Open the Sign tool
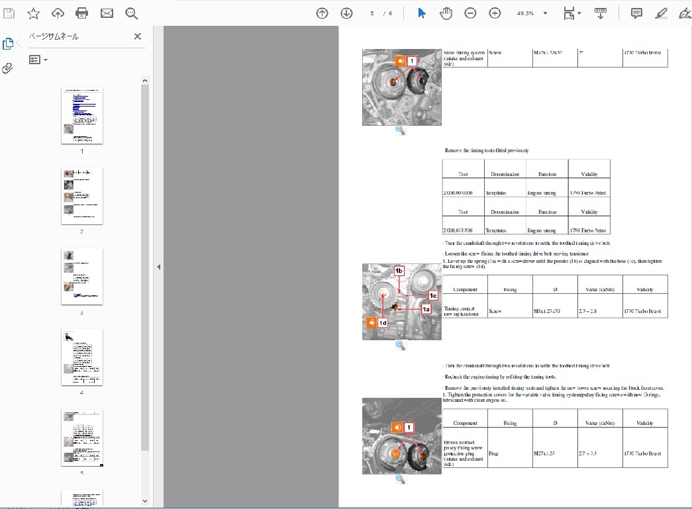Image resolution: width=692 pixels, height=509 pixels. 685,13
